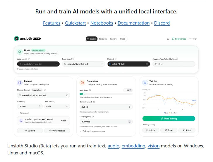Clear the dataset search with the X icon
This screenshot has width=213, height=162.
pyautogui.click(x=67, y=95)
